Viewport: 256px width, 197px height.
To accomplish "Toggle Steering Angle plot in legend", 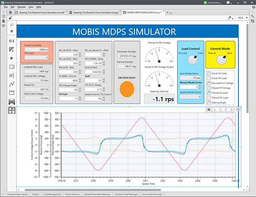I will pyautogui.click(x=223, y=102).
